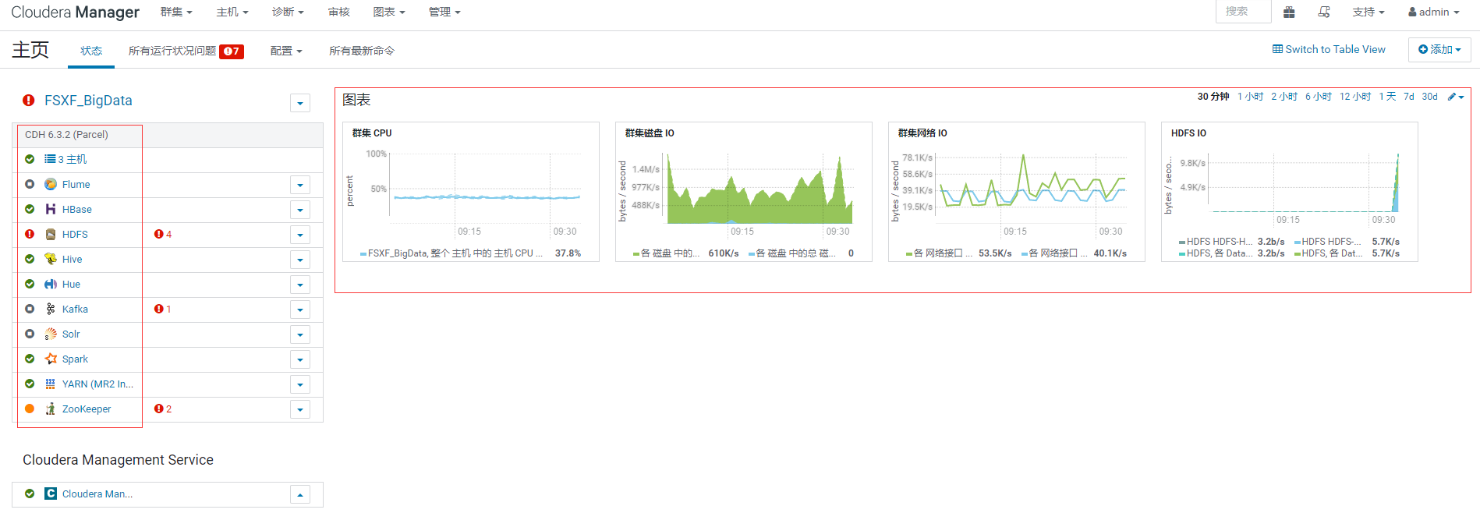Click the Kafka stopped status icon
This screenshot has width=1480, height=513.
pyautogui.click(x=30, y=309)
